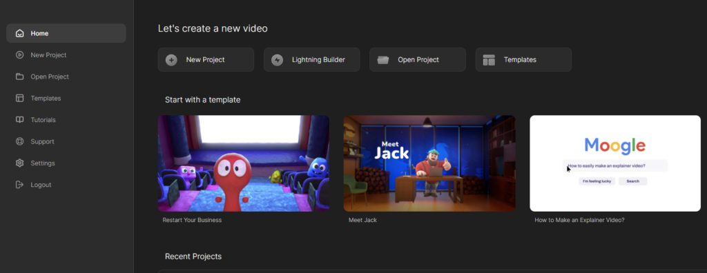Image resolution: width=707 pixels, height=273 pixels.
Task: Click the Logout arrow icon in sidebar
Action: (19, 185)
